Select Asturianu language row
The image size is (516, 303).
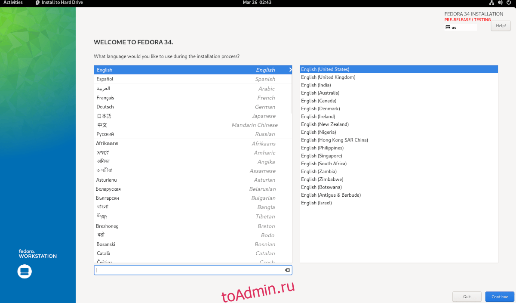[x=193, y=180]
